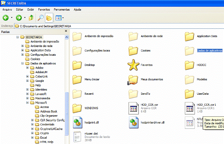The width and height of the screenshot is (224, 144).
Task: Open the Exibir menu
Action: (x=30, y=9)
